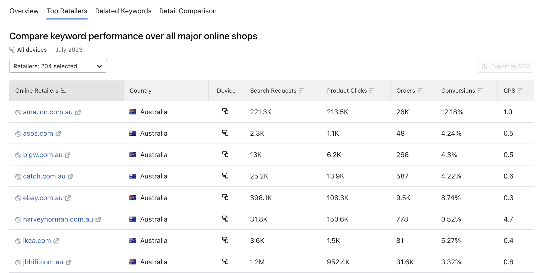Sort by Conversions column
Screen dimensions: 539x273
[480, 91]
